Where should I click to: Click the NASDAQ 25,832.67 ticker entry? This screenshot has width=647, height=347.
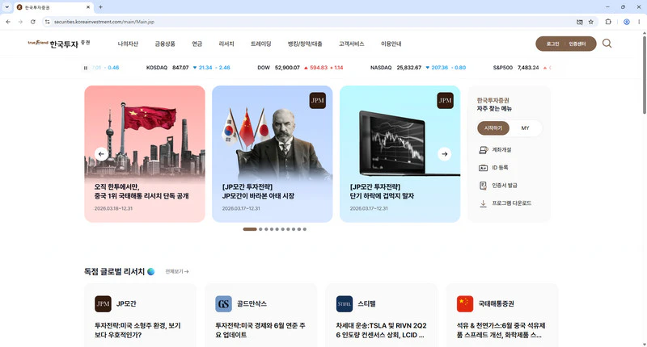(x=418, y=68)
